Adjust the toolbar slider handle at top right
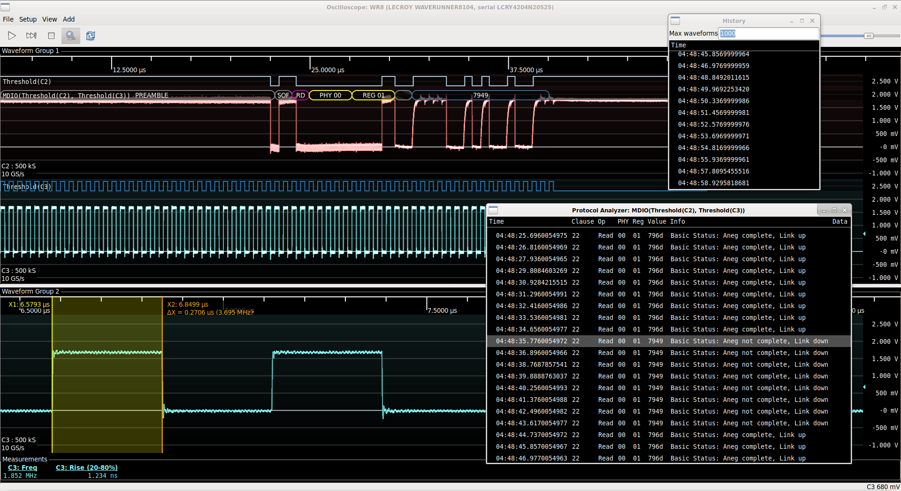The image size is (901, 491). click(869, 36)
